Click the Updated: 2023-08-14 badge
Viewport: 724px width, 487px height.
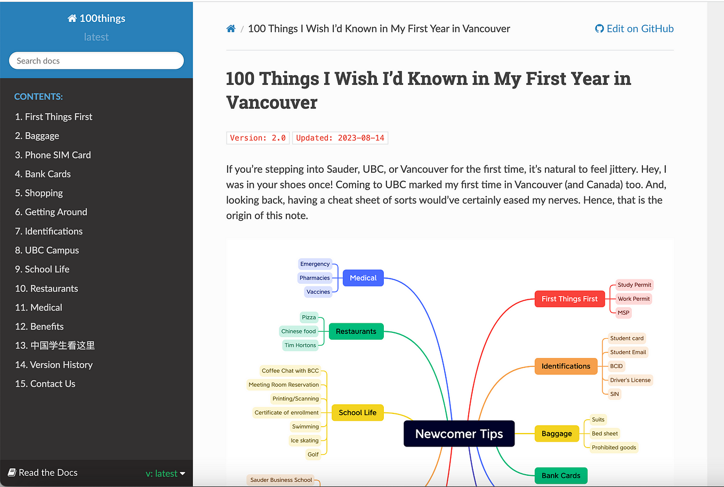point(340,138)
